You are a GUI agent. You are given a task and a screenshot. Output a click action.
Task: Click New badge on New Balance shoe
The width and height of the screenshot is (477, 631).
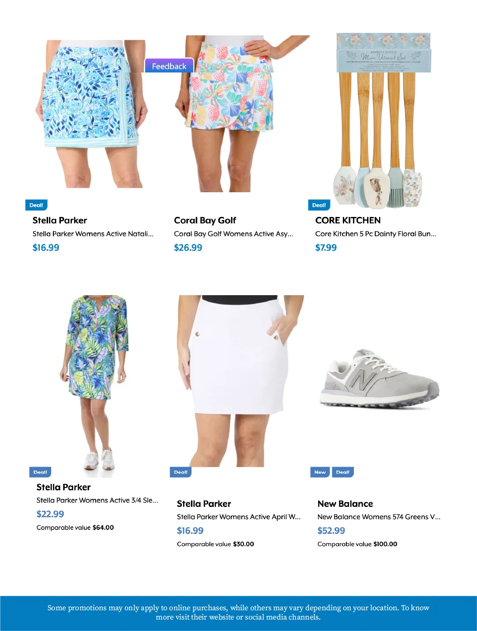click(x=320, y=472)
